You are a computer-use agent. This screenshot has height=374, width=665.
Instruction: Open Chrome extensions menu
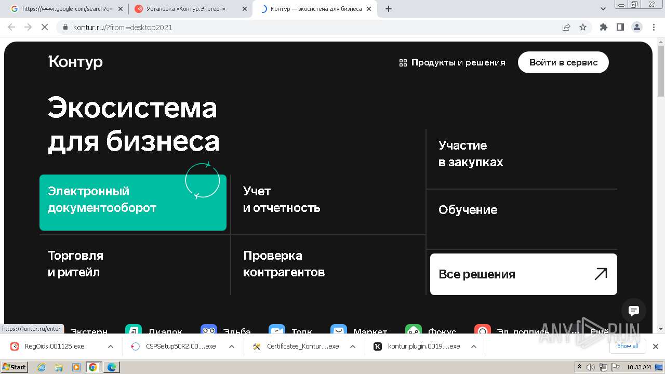604,28
